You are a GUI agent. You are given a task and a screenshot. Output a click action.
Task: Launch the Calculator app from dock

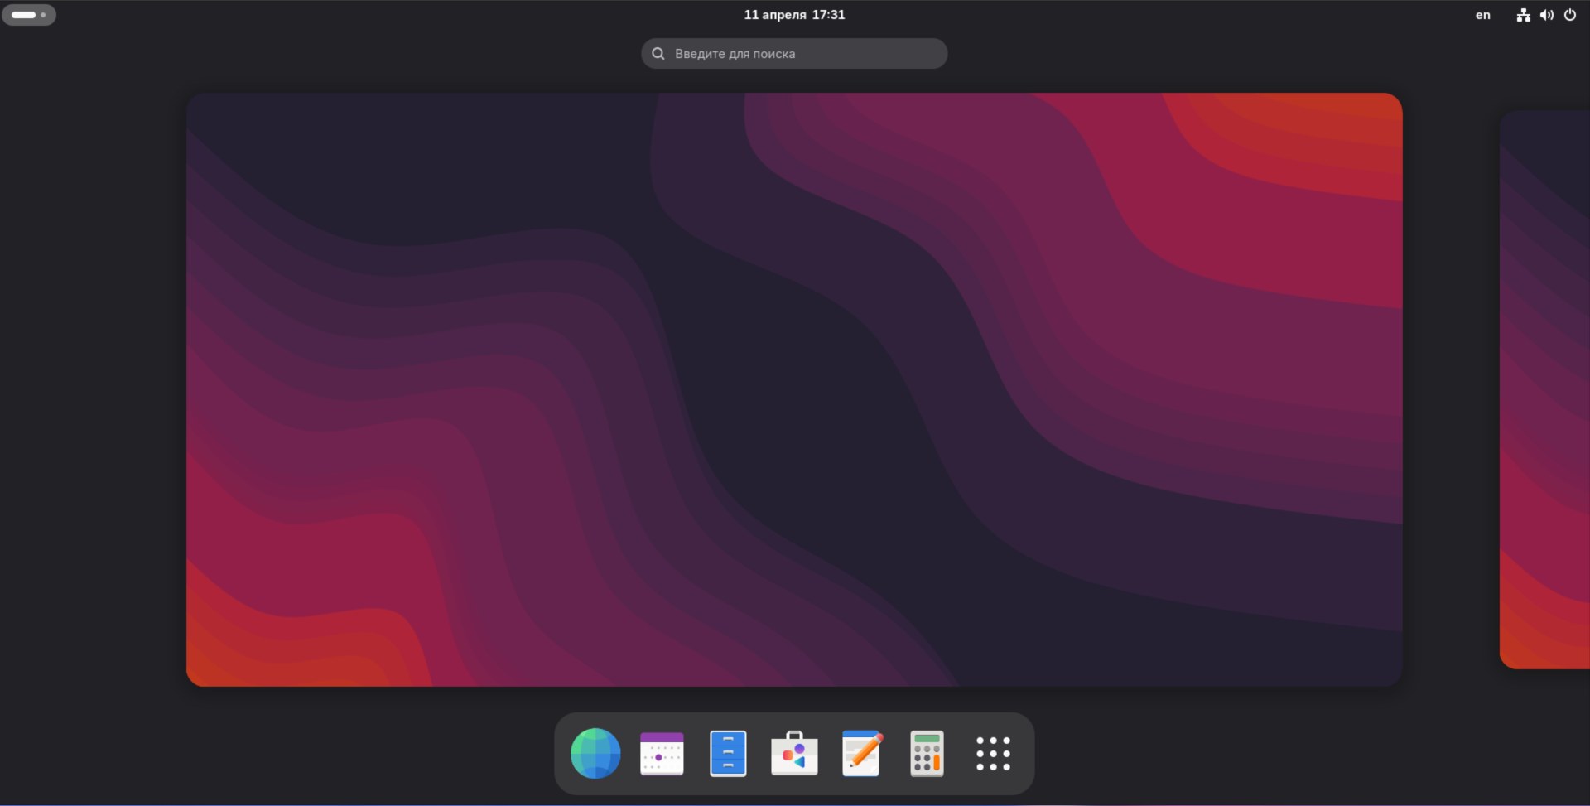(x=927, y=754)
